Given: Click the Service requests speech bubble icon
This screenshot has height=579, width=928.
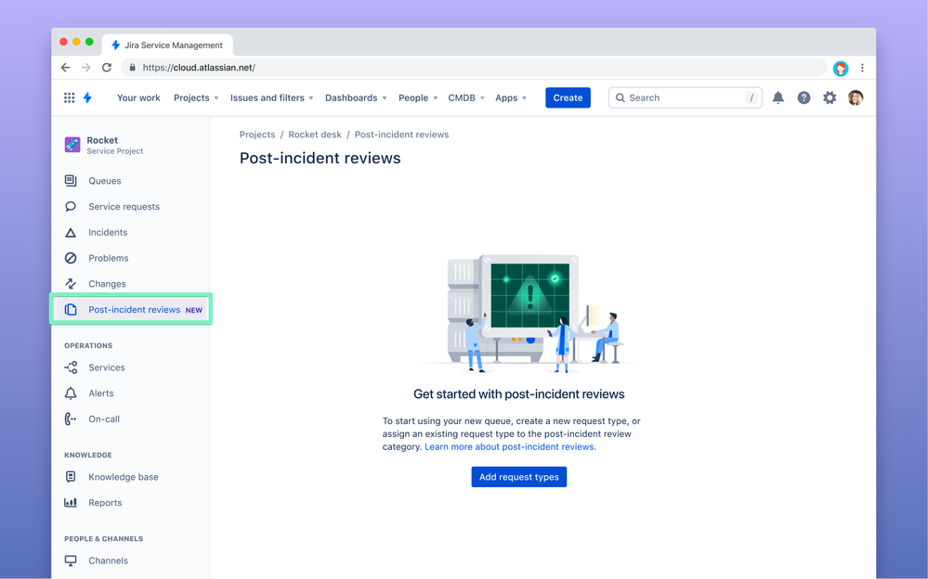Looking at the screenshot, I should coord(71,206).
